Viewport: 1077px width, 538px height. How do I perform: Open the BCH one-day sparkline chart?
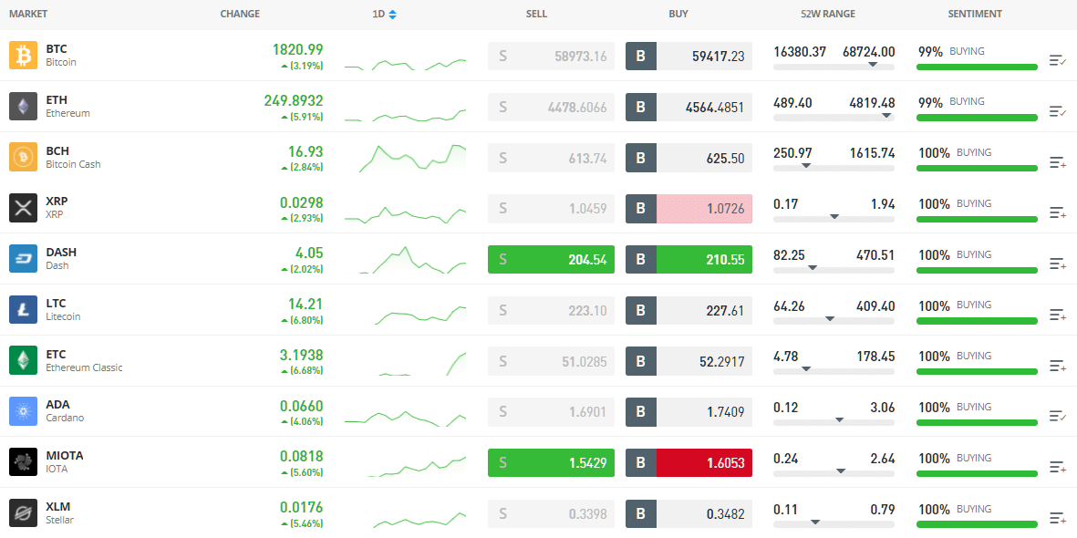coord(412,158)
